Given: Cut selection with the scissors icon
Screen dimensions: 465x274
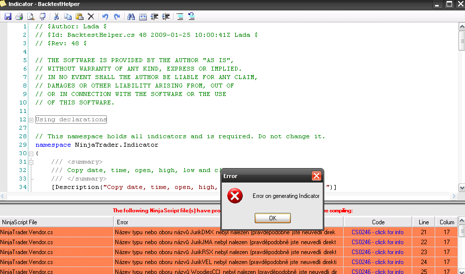Looking at the screenshot, I should point(56,16).
